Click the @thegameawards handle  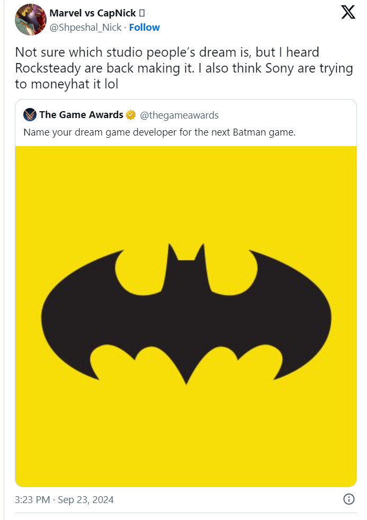[x=179, y=115]
